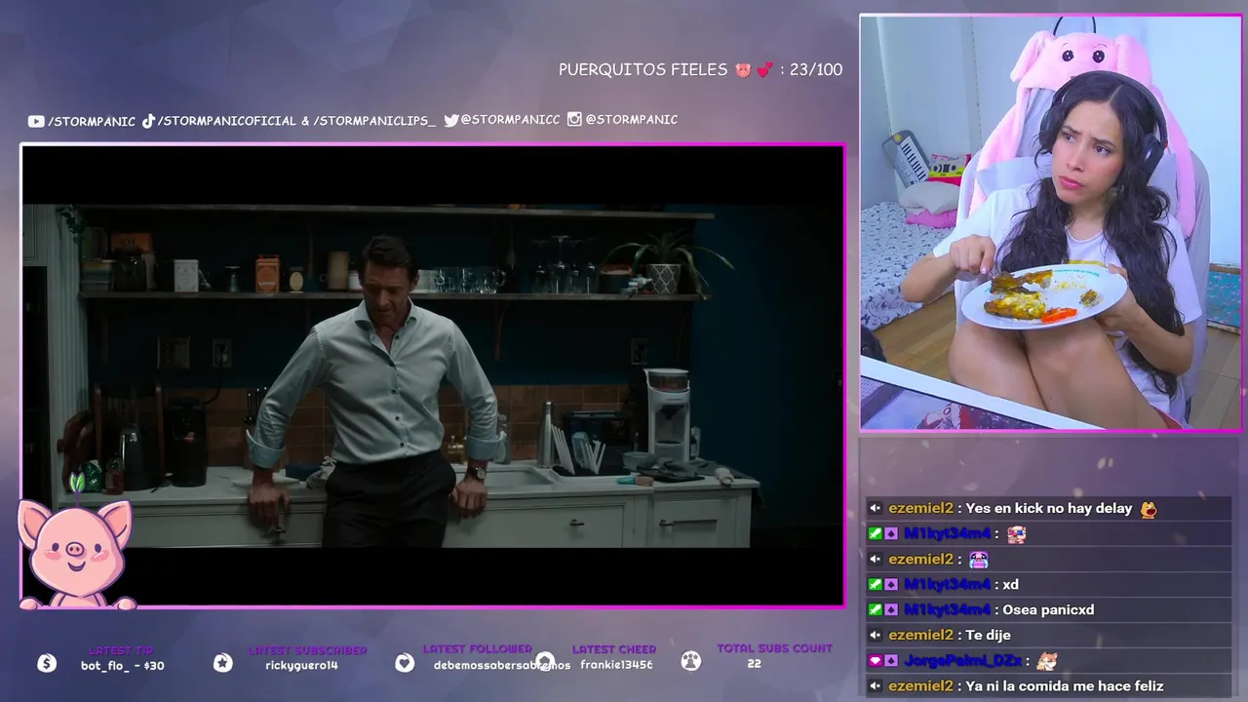Click the 'LATEST FOLLOWER' label
This screenshot has height=702, width=1248.
478,648
